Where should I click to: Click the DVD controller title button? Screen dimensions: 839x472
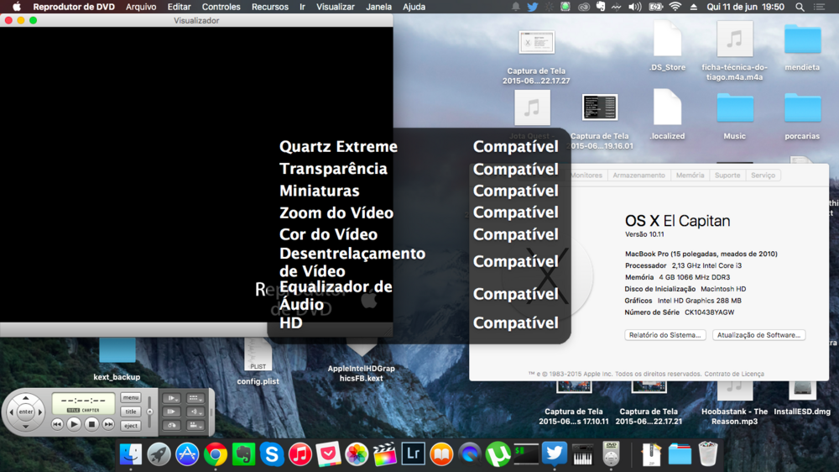pos(131,412)
